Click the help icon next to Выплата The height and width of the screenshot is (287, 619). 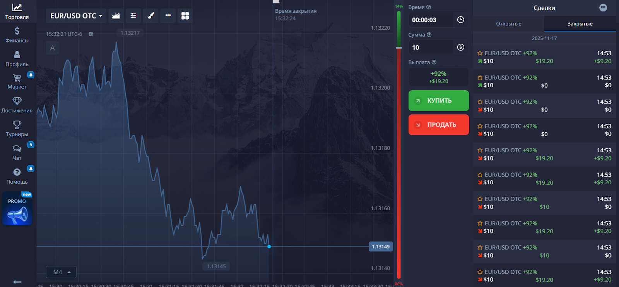coord(434,62)
